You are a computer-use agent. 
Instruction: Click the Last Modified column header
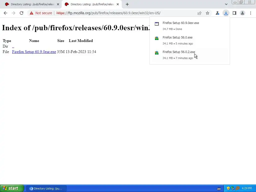tap(81, 41)
